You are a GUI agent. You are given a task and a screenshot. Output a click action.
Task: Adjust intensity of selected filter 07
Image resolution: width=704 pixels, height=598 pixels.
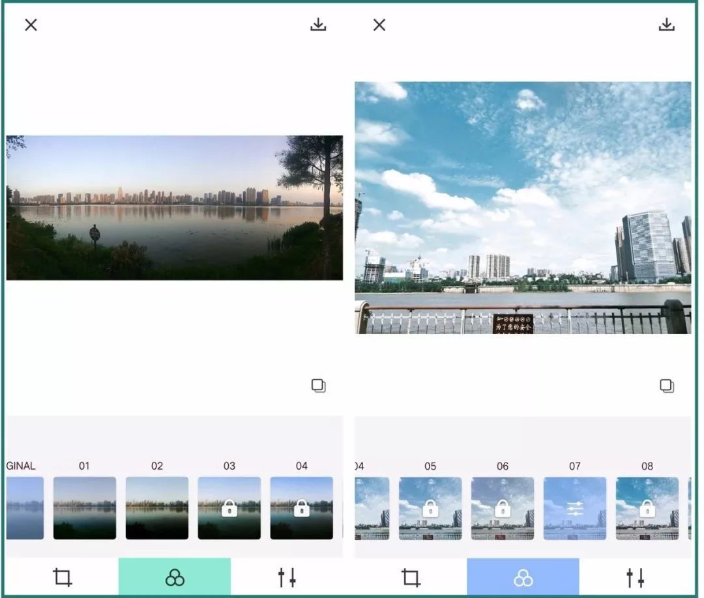[574, 508]
